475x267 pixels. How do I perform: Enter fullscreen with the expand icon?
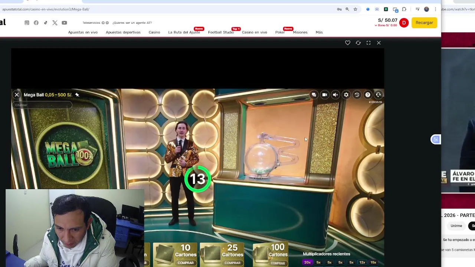(x=368, y=43)
